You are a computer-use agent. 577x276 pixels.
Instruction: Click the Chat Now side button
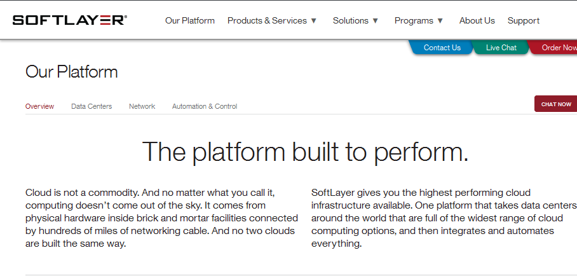coord(555,104)
